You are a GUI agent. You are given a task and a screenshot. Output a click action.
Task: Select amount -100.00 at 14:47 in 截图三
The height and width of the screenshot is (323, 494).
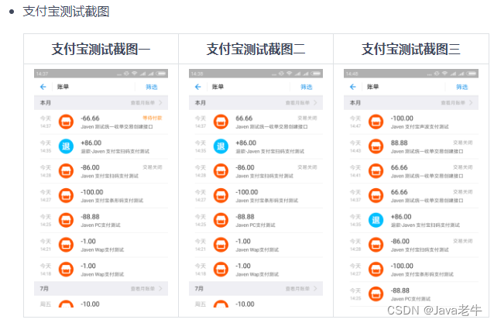coord(402,119)
